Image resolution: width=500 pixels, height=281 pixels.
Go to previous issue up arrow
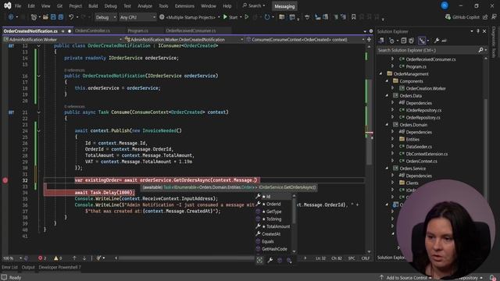click(74, 258)
